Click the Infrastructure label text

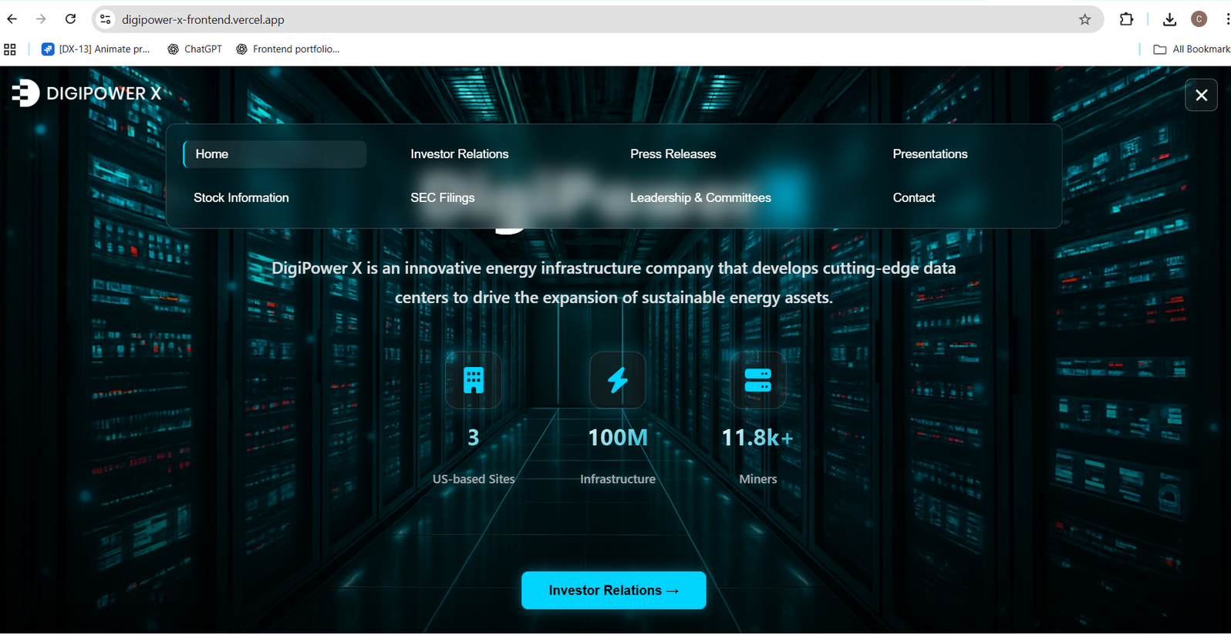618,479
